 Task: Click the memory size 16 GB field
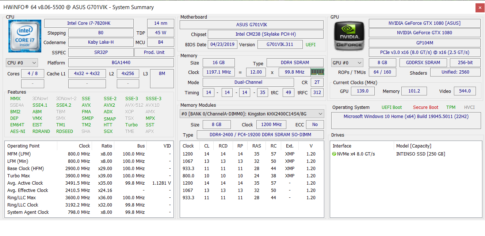coord(218,63)
